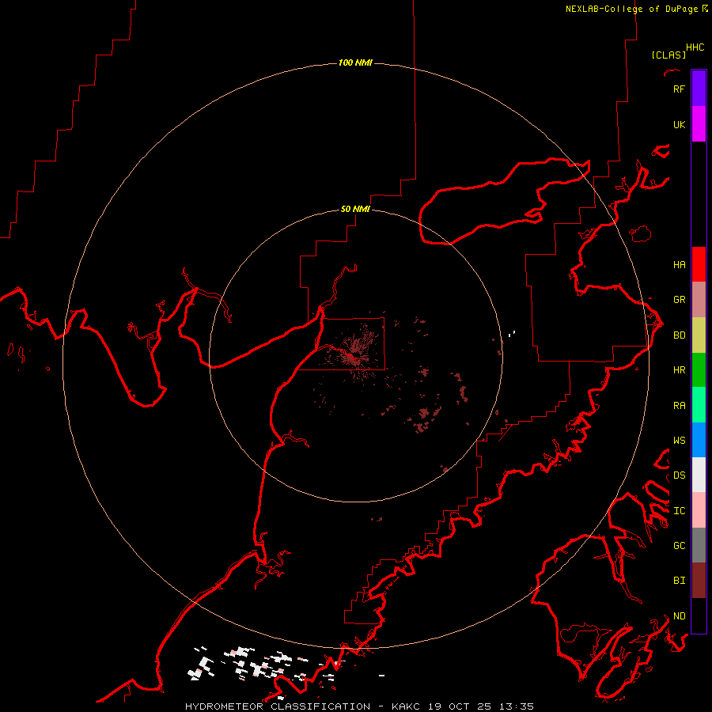712x712 pixels.
Task: Pick the HR green legend swatch
Action: [x=699, y=369]
